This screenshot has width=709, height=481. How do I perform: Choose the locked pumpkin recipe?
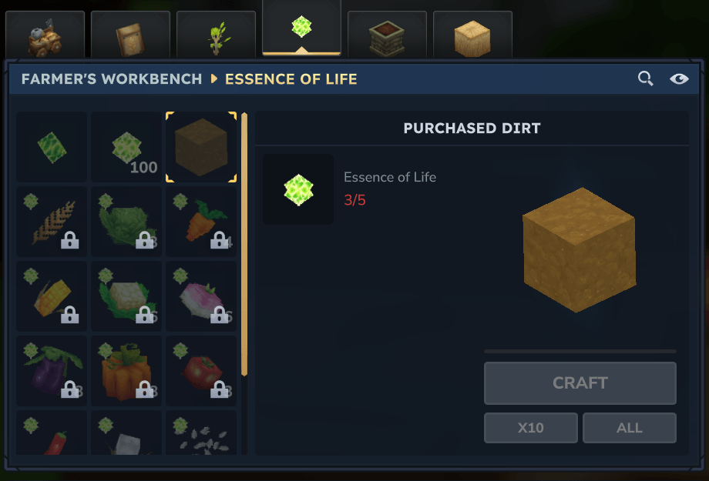[x=126, y=371]
